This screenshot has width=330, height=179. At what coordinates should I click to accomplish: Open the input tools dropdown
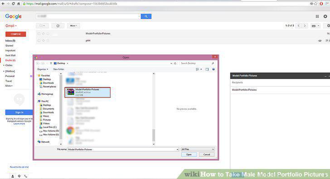point(315,26)
